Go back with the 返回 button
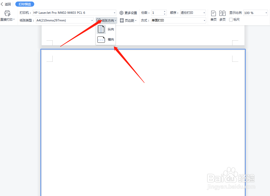The height and width of the screenshot is (196, 270). pyautogui.click(x=6, y=4)
